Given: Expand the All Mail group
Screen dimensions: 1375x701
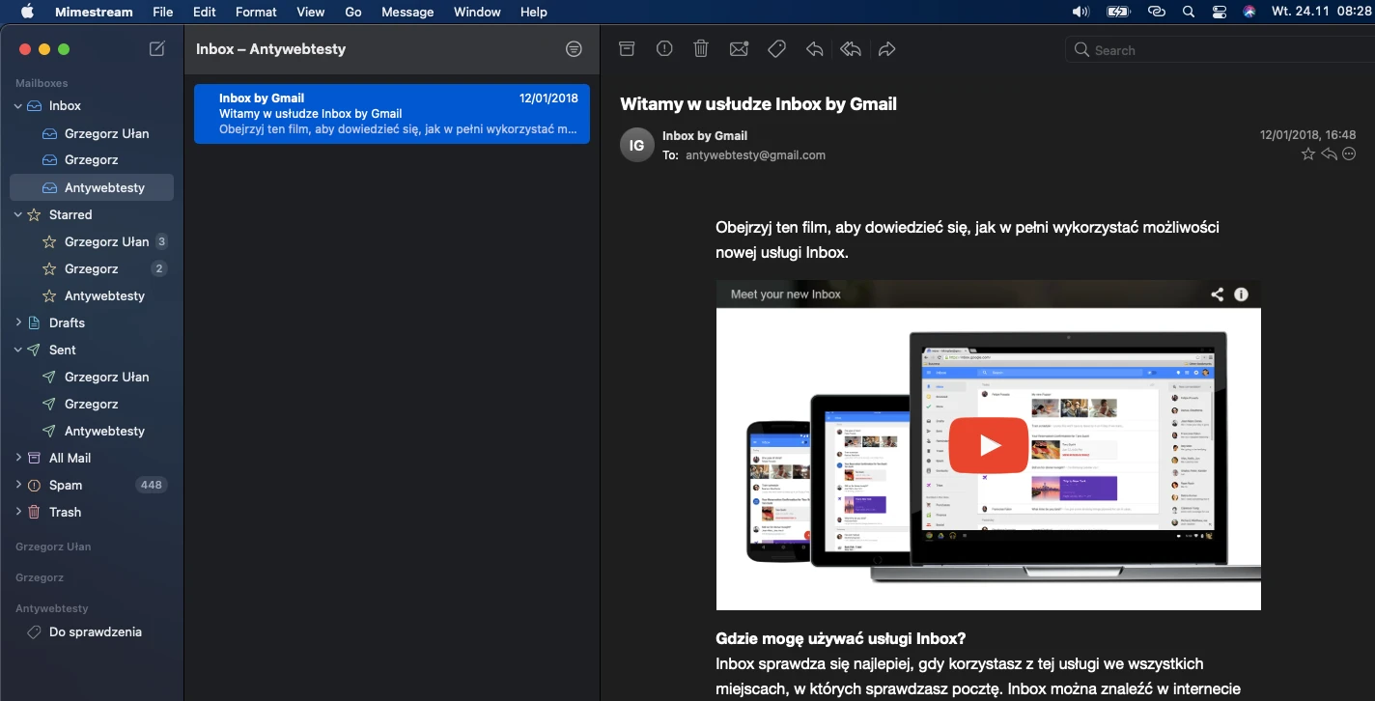Looking at the screenshot, I should (17, 458).
